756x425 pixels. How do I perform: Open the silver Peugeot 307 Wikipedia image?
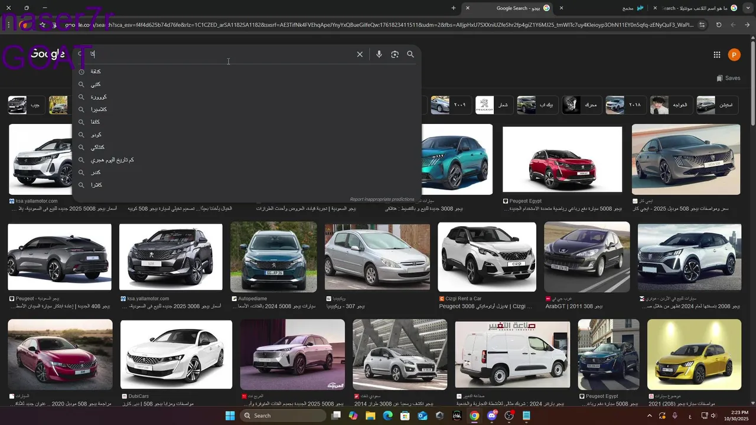[377, 257]
